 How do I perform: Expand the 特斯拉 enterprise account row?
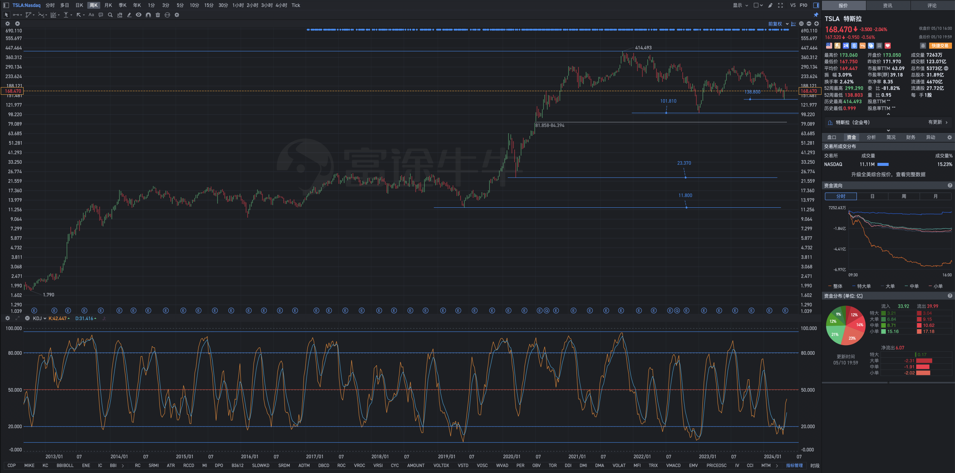888,123
